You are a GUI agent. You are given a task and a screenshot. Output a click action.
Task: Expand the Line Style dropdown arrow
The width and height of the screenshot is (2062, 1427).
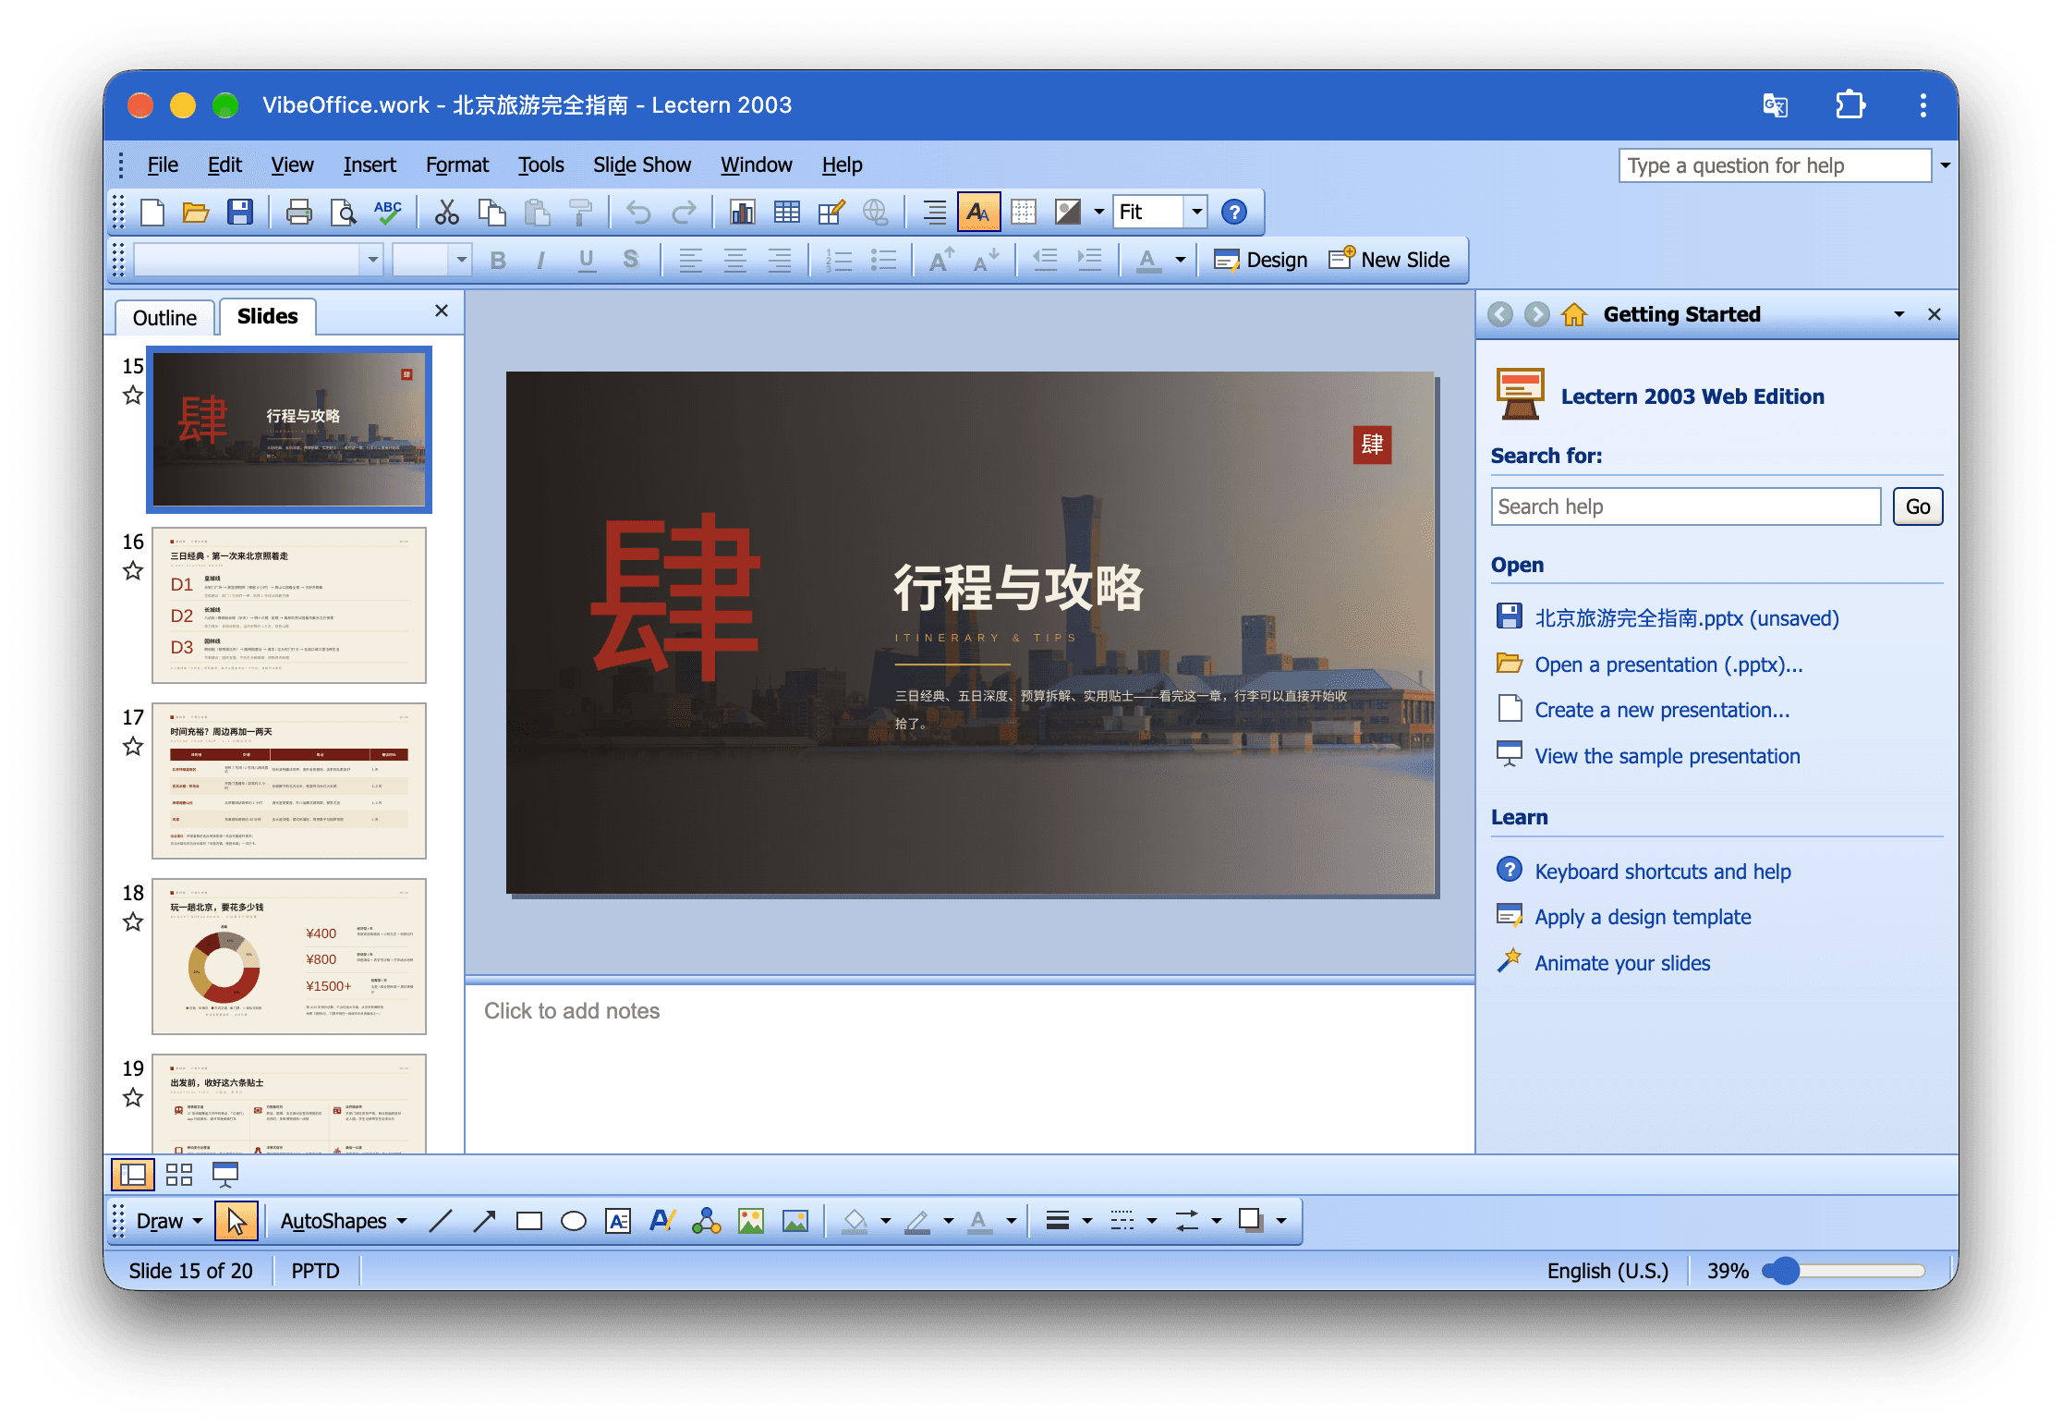(x=1086, y=1221)
